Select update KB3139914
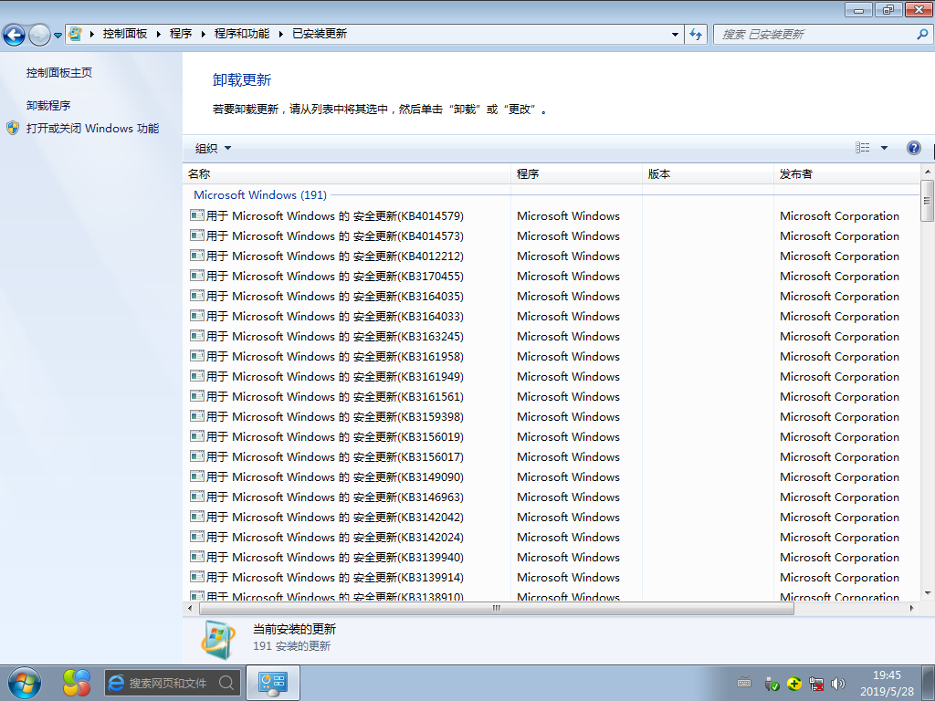This screenshot has height=701, width=935. pyautogui.click(x=327, y=578)
